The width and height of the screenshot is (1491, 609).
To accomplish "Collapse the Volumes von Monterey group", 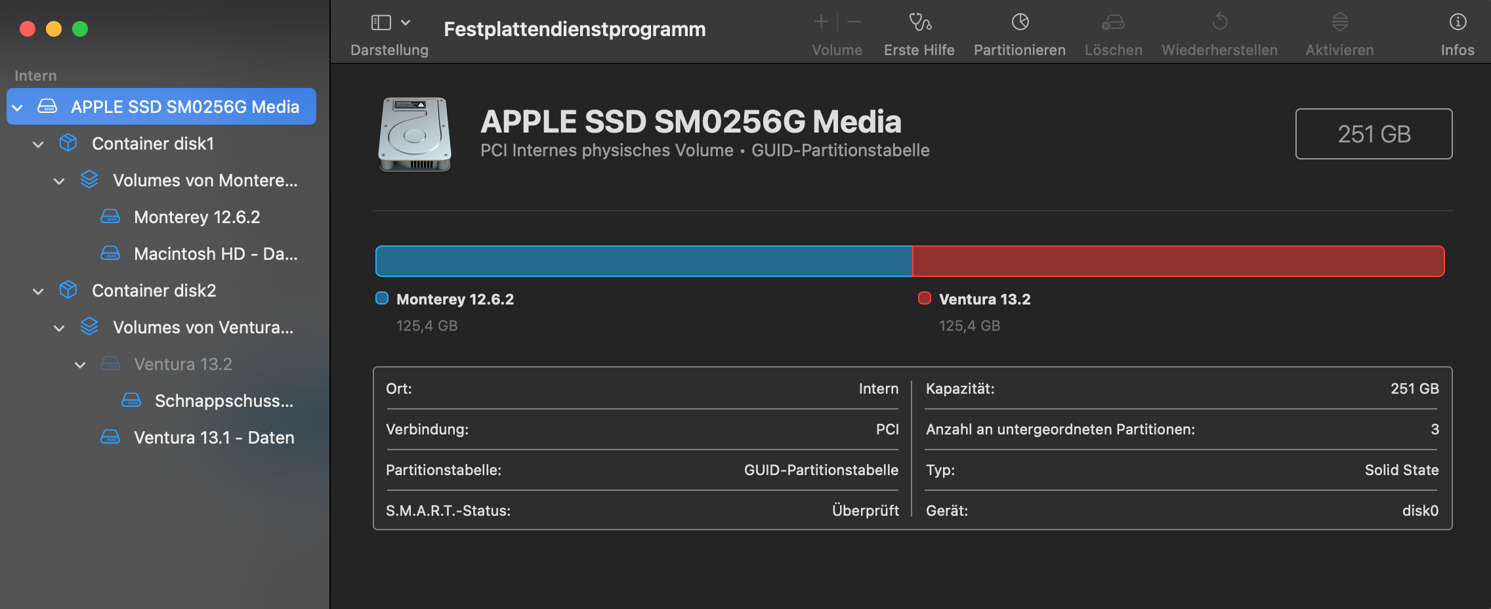I will [60, 181].
